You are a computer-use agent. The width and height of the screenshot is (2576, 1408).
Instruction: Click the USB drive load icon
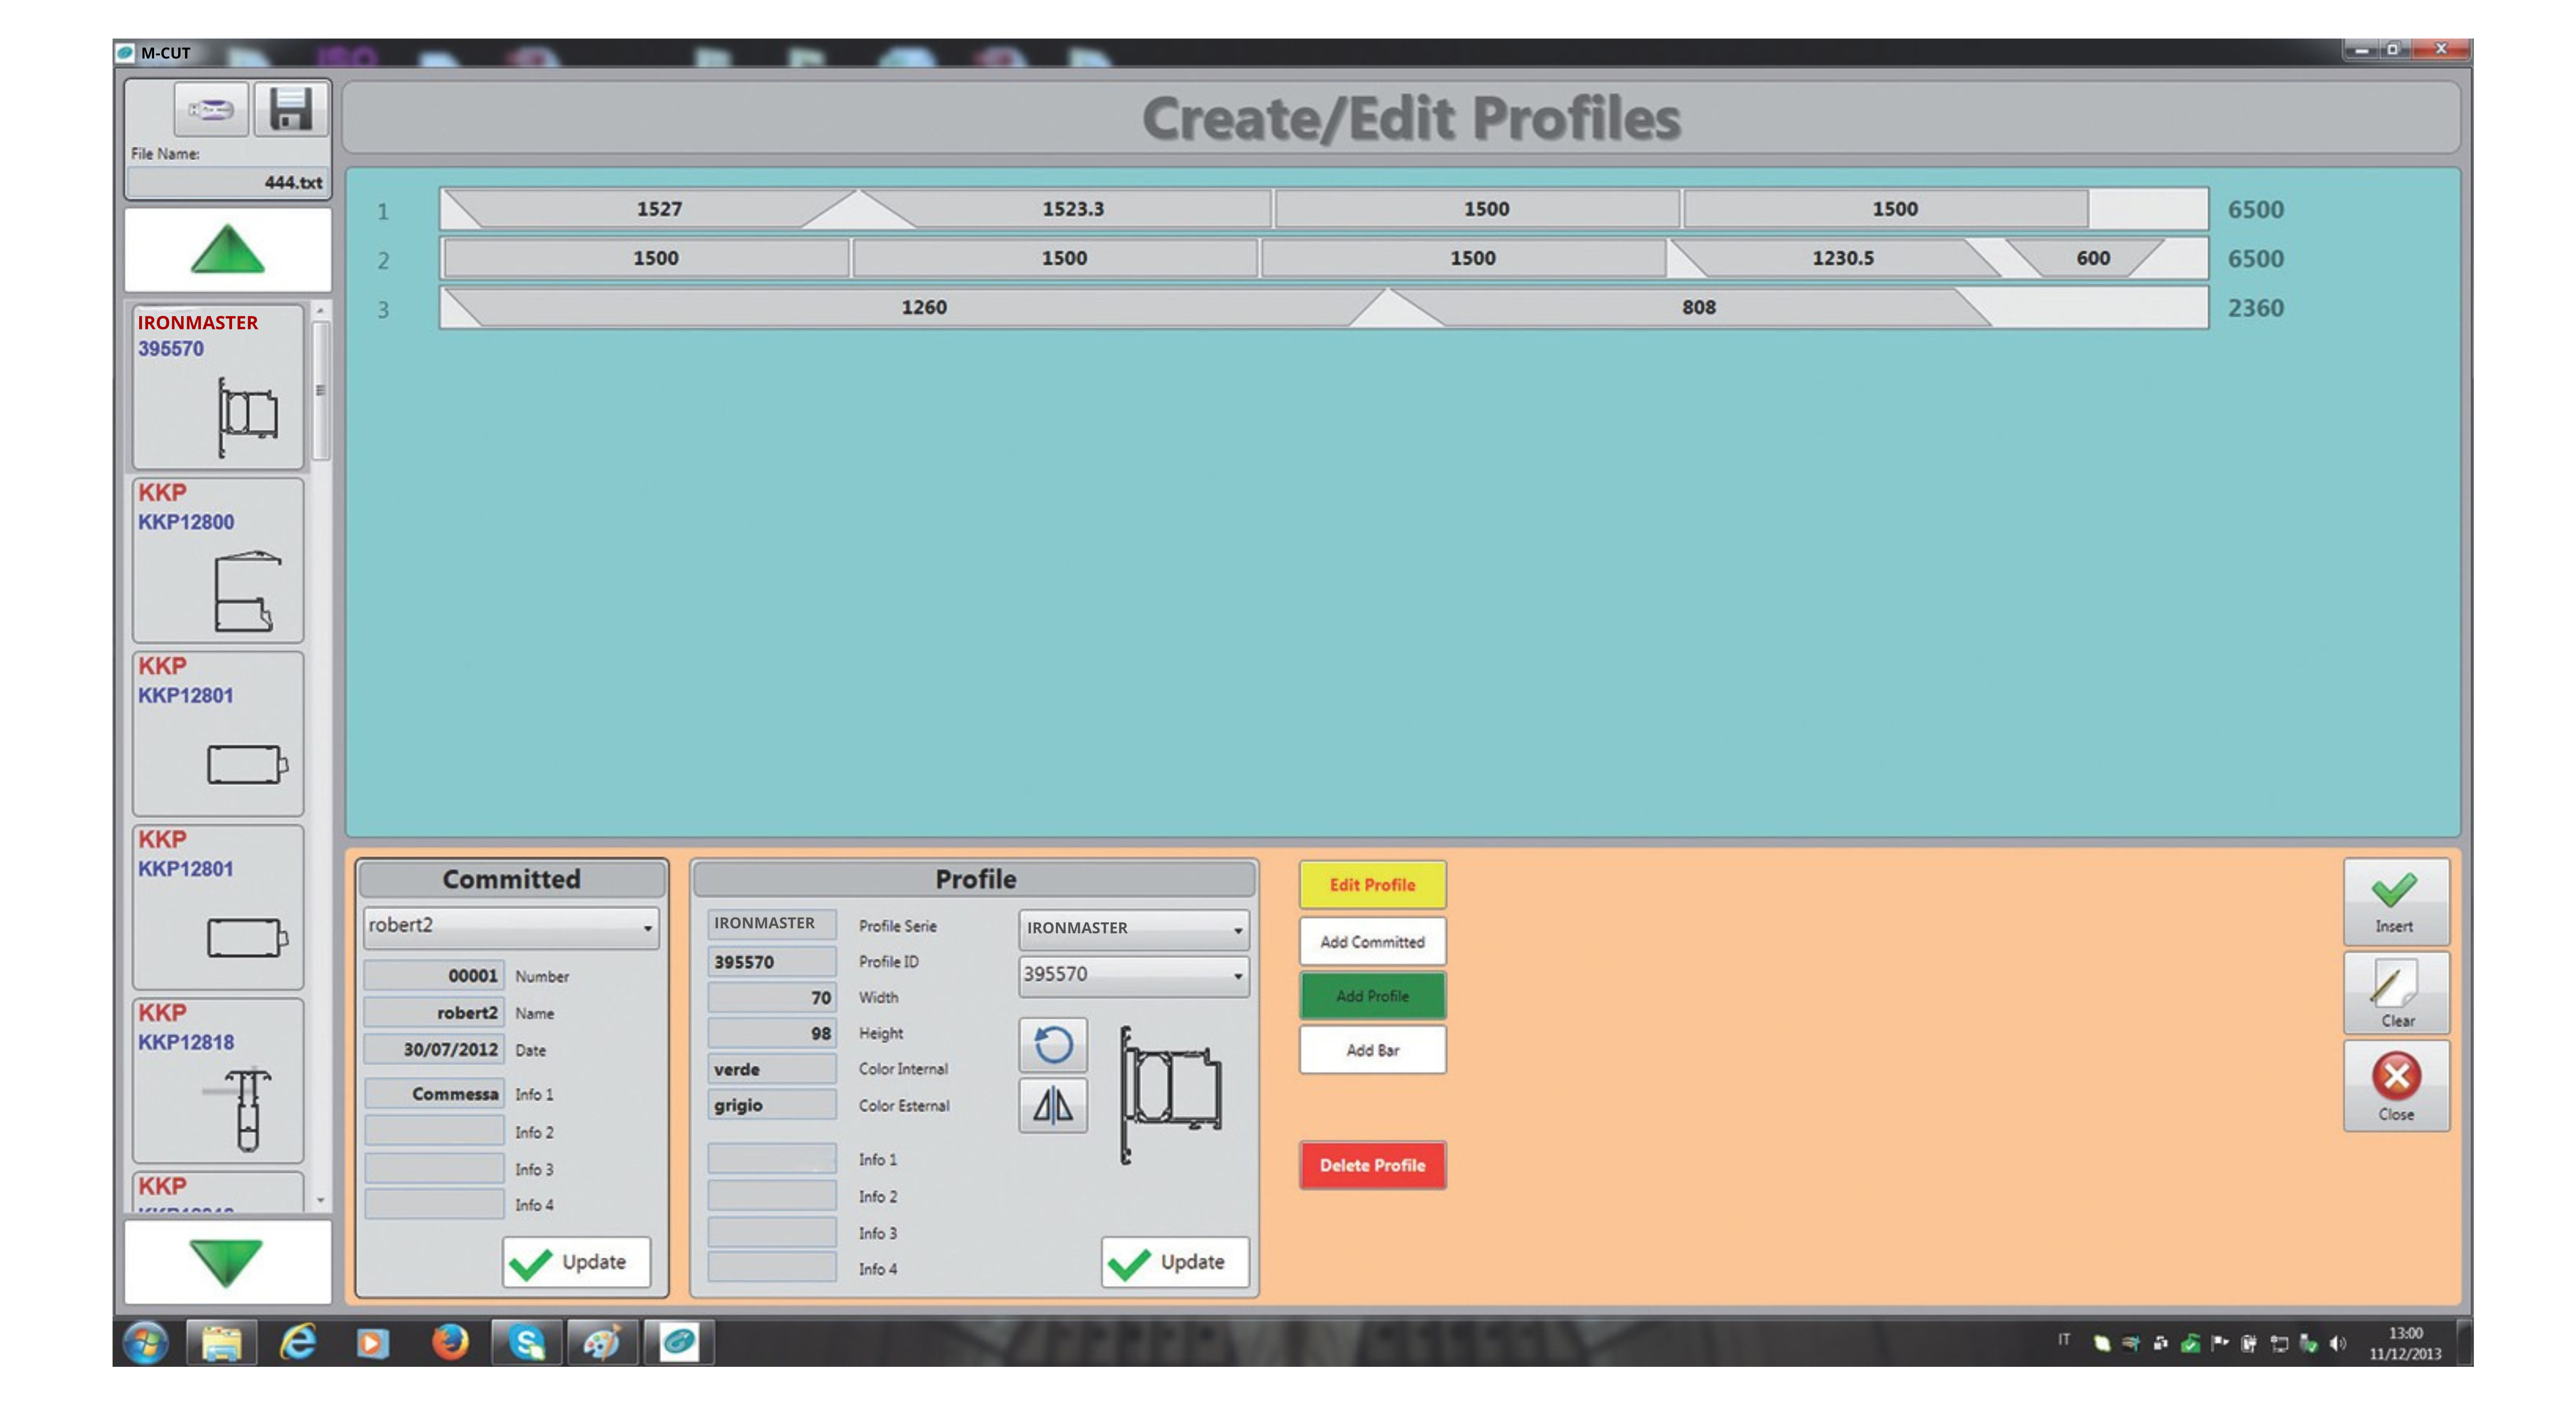click(211, 110)
